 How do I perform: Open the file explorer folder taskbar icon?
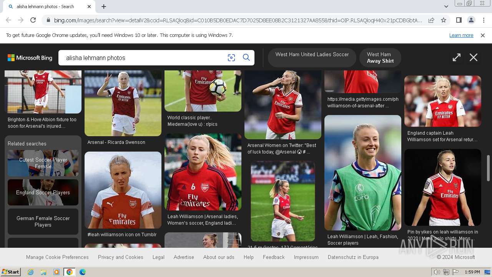43,272
